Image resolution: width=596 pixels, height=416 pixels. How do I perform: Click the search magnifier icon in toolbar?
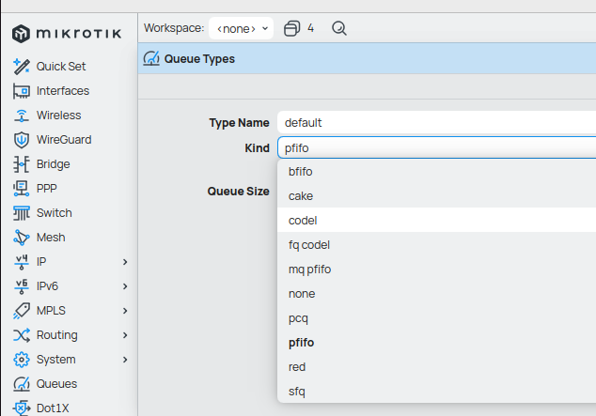[339, 28]
